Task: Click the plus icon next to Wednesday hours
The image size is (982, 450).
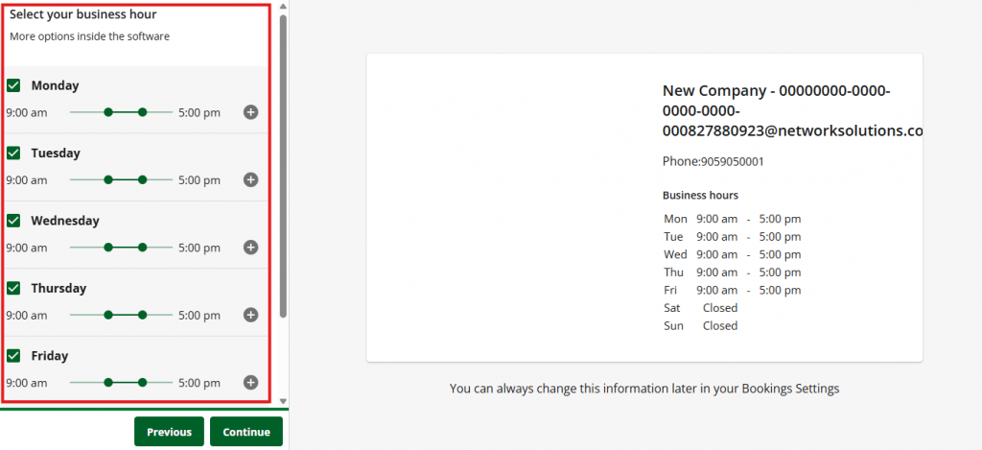Action: click(250, 248)
